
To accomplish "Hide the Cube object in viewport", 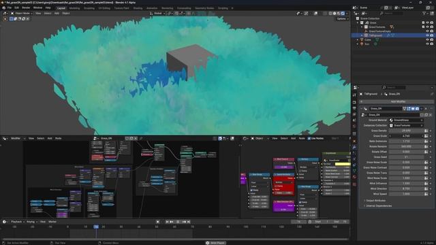I will click(x=428, y=39).
